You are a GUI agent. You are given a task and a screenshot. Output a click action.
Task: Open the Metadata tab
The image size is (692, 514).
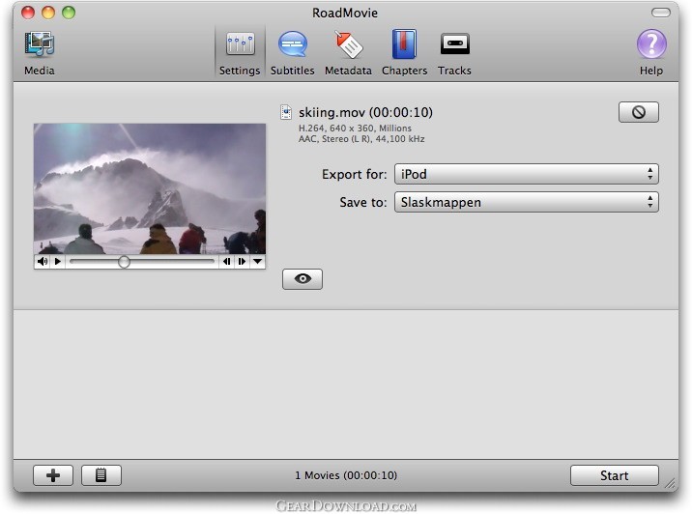pyautogui.click(x=348, y=53)
